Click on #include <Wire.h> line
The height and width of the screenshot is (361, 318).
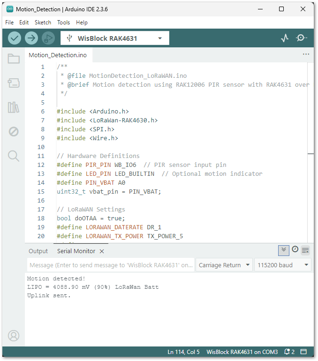click(x=88, y=138)
